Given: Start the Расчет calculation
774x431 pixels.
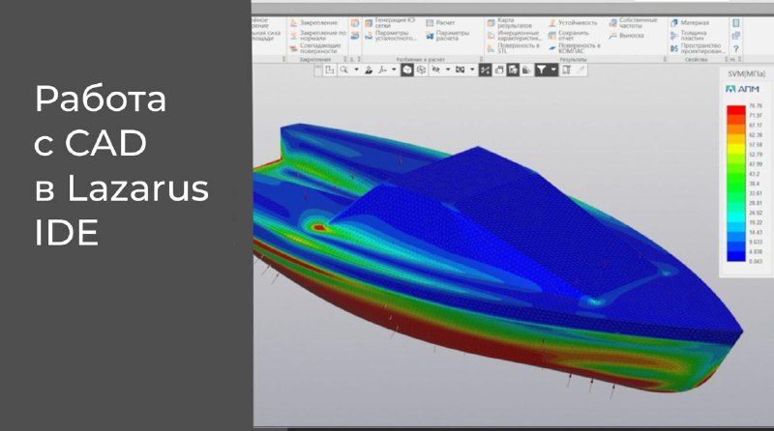Looking at the screenshot, I should pyautogui.click(x=440, y=22).
